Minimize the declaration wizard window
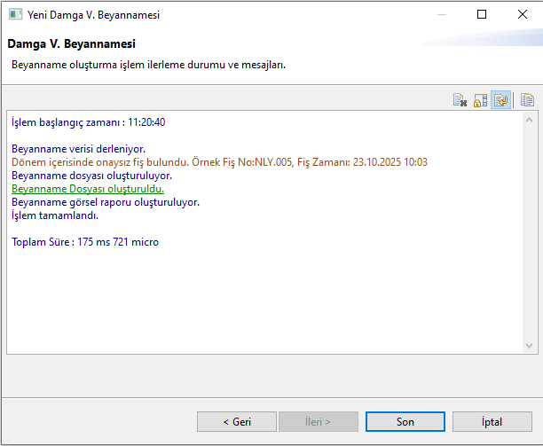The width and height of the screenshot is (543, 446). tap(441, 15)
